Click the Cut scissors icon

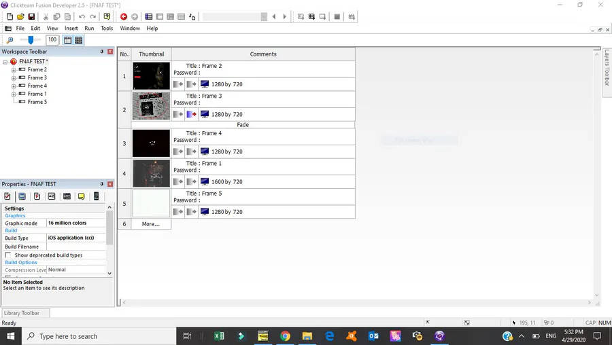pyautogui.click(x=46, y=16)
